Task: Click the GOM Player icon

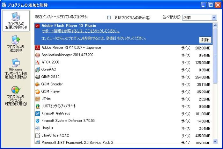Action: click(37, 91)
